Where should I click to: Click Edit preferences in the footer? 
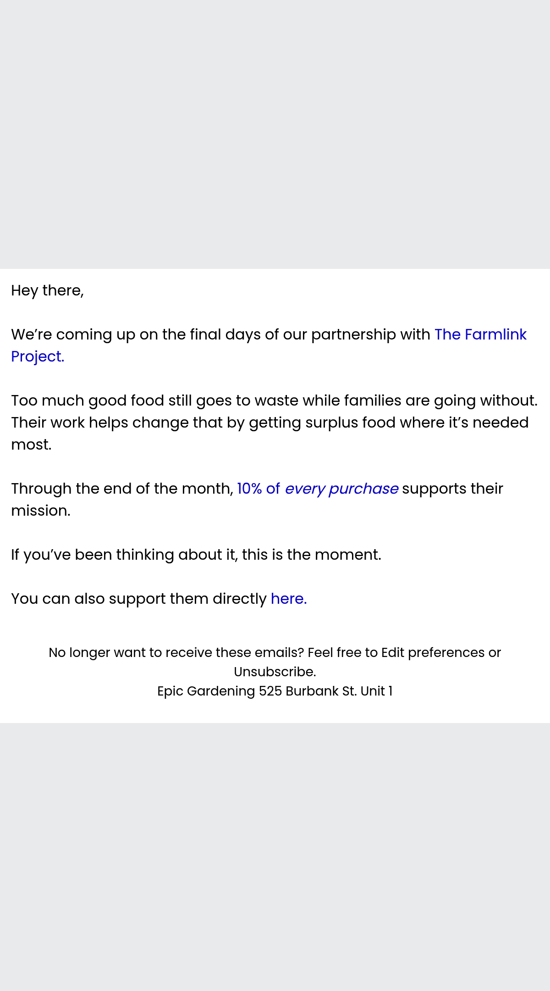tap(433, 652)
